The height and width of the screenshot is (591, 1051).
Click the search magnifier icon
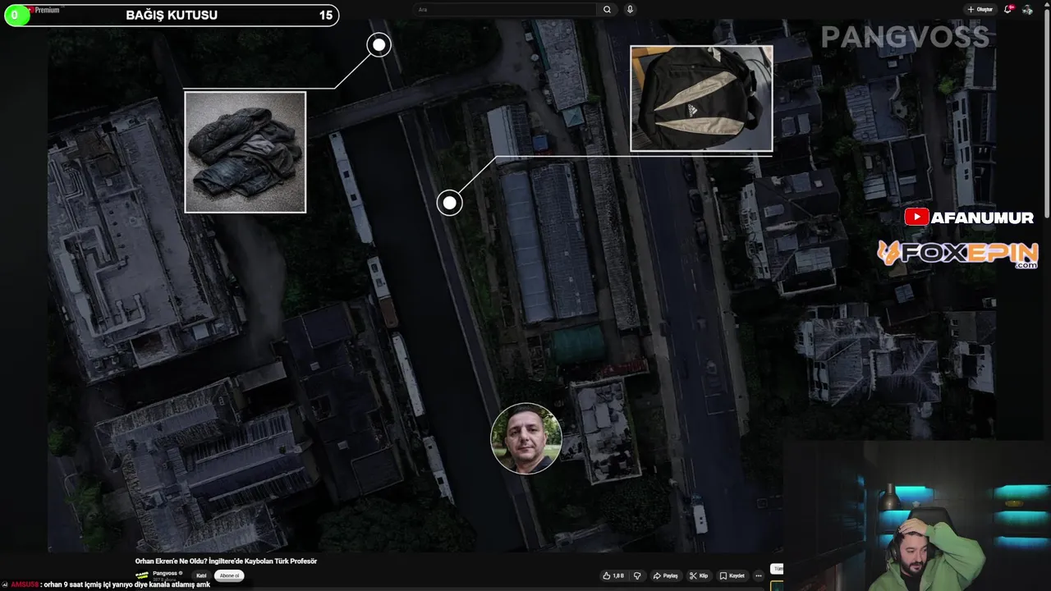[x=607, y=10]
